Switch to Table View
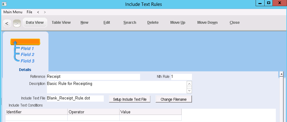This screenshot has height=122, width=287. coord(61,23)
